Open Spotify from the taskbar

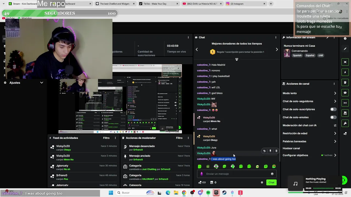208,193
